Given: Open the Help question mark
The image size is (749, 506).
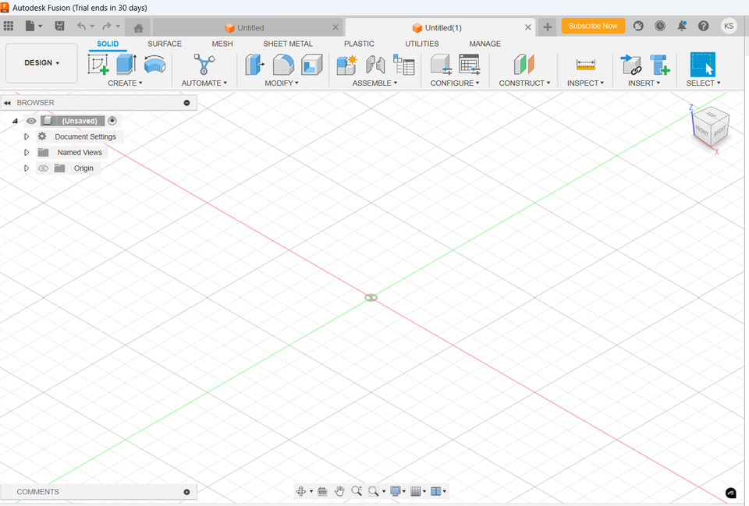Looking at the screenshot, I should click(703, 27).
